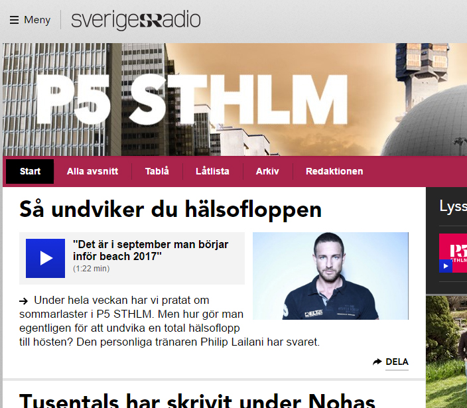This screenshot has height=408, width=467.
Task: Open the hamburger Meny icon
Action: tap(14, 20)
